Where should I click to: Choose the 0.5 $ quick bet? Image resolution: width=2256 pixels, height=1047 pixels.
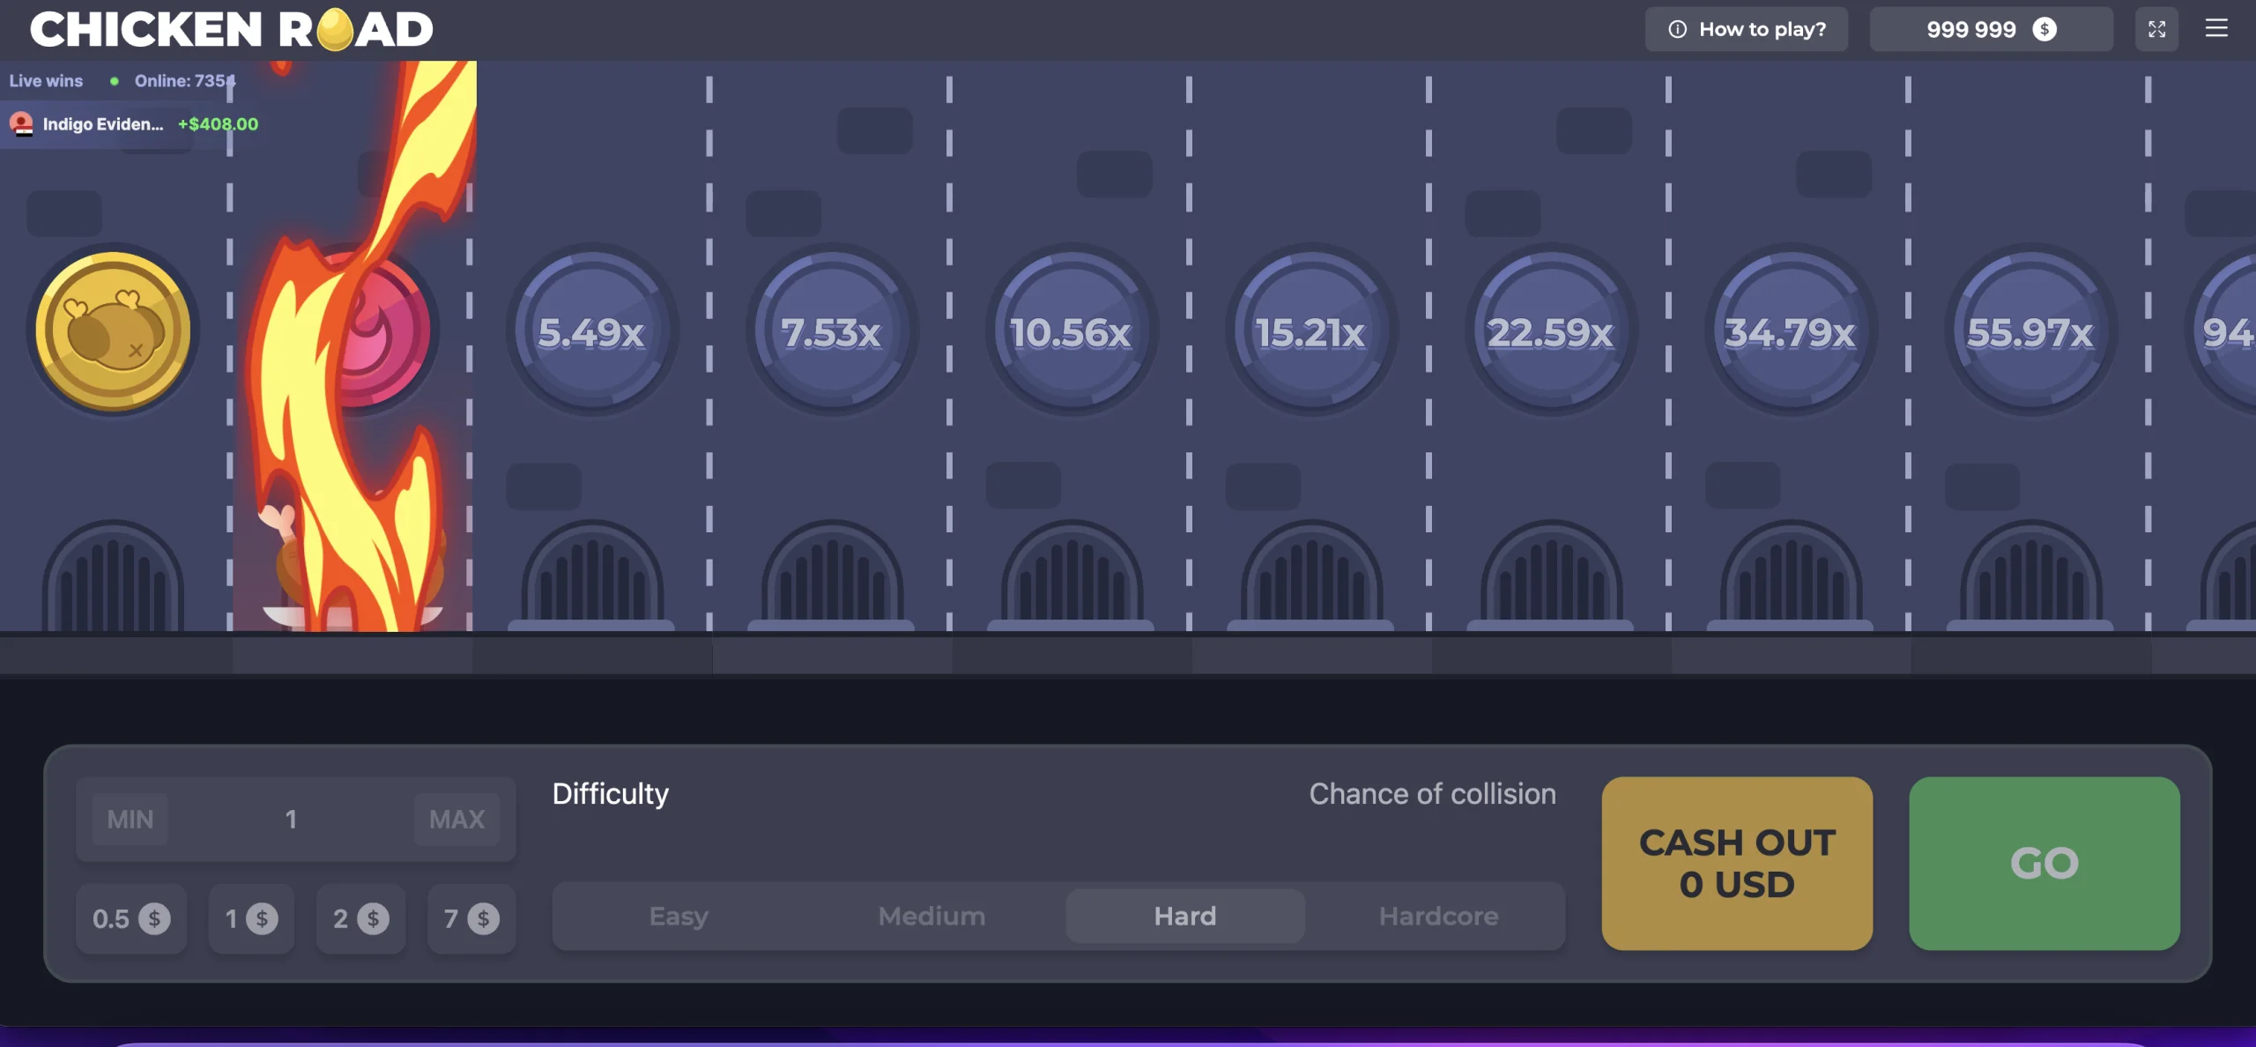(x=131, y=918)
